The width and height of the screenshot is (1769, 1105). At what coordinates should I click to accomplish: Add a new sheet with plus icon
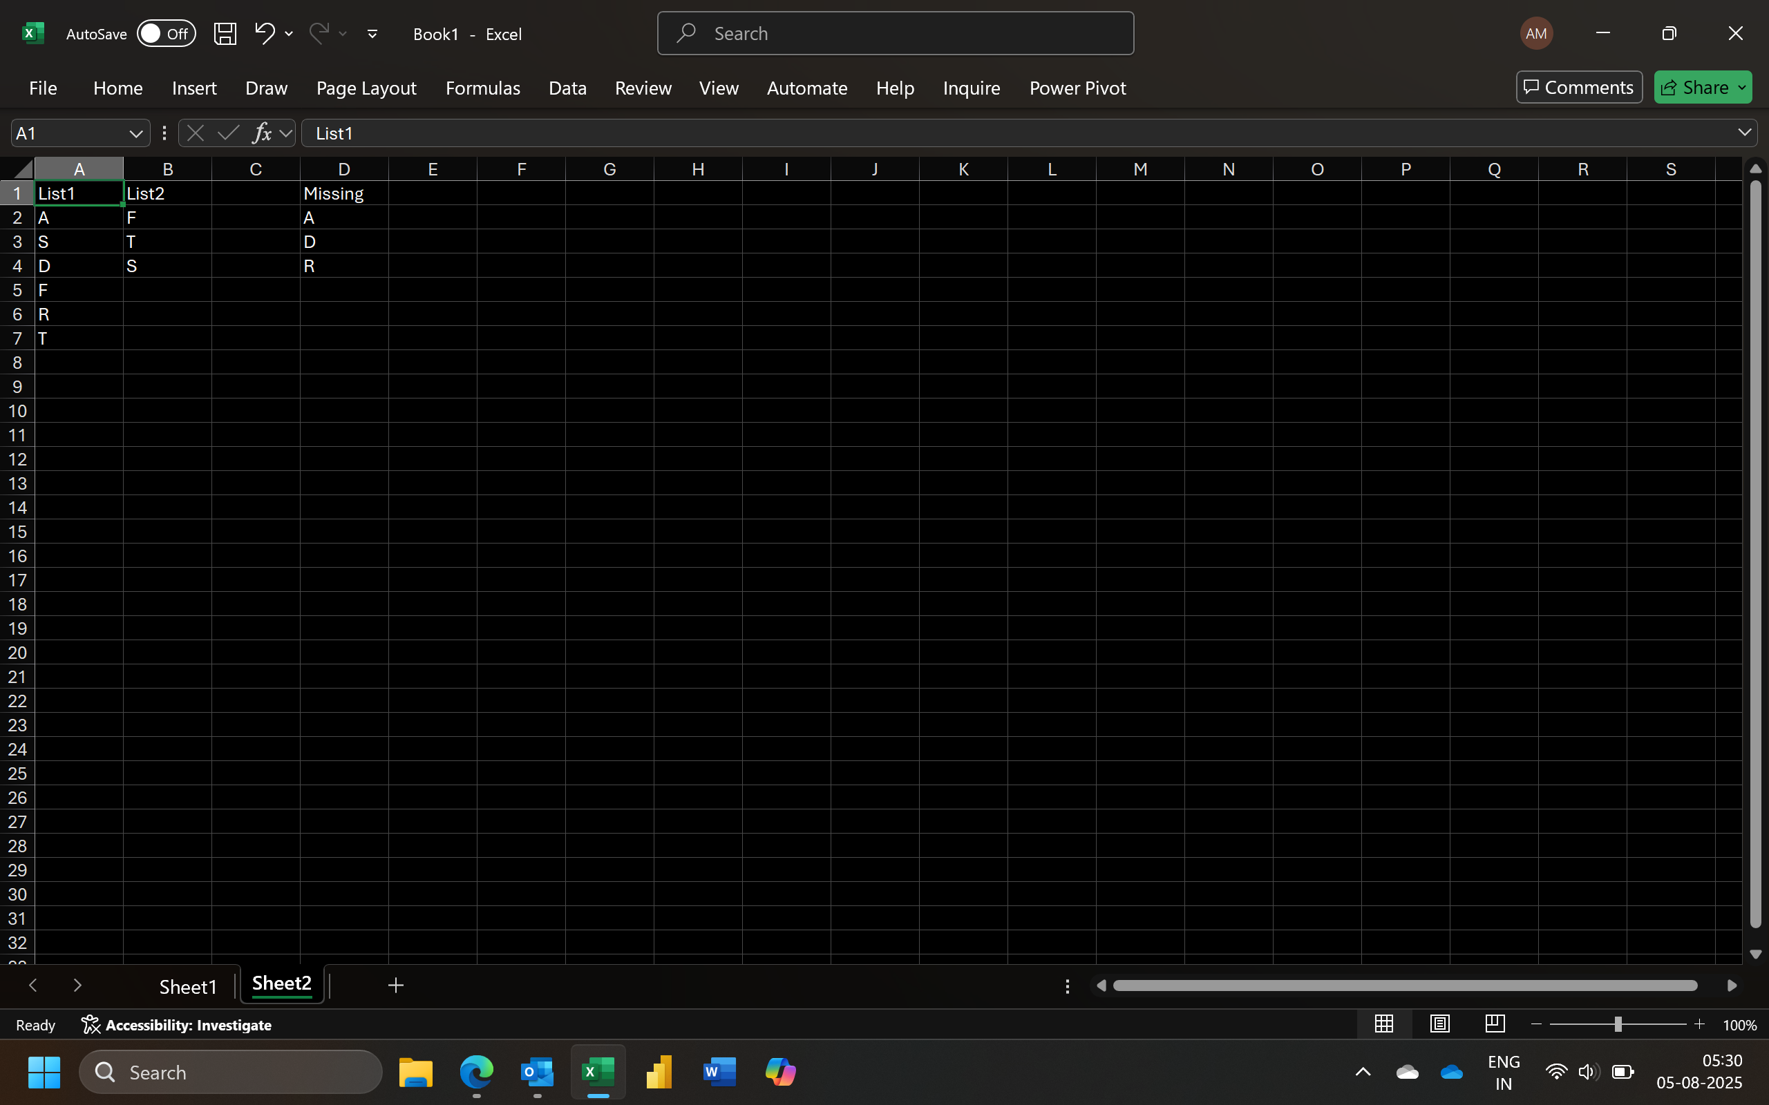click(x=395, y=985)
